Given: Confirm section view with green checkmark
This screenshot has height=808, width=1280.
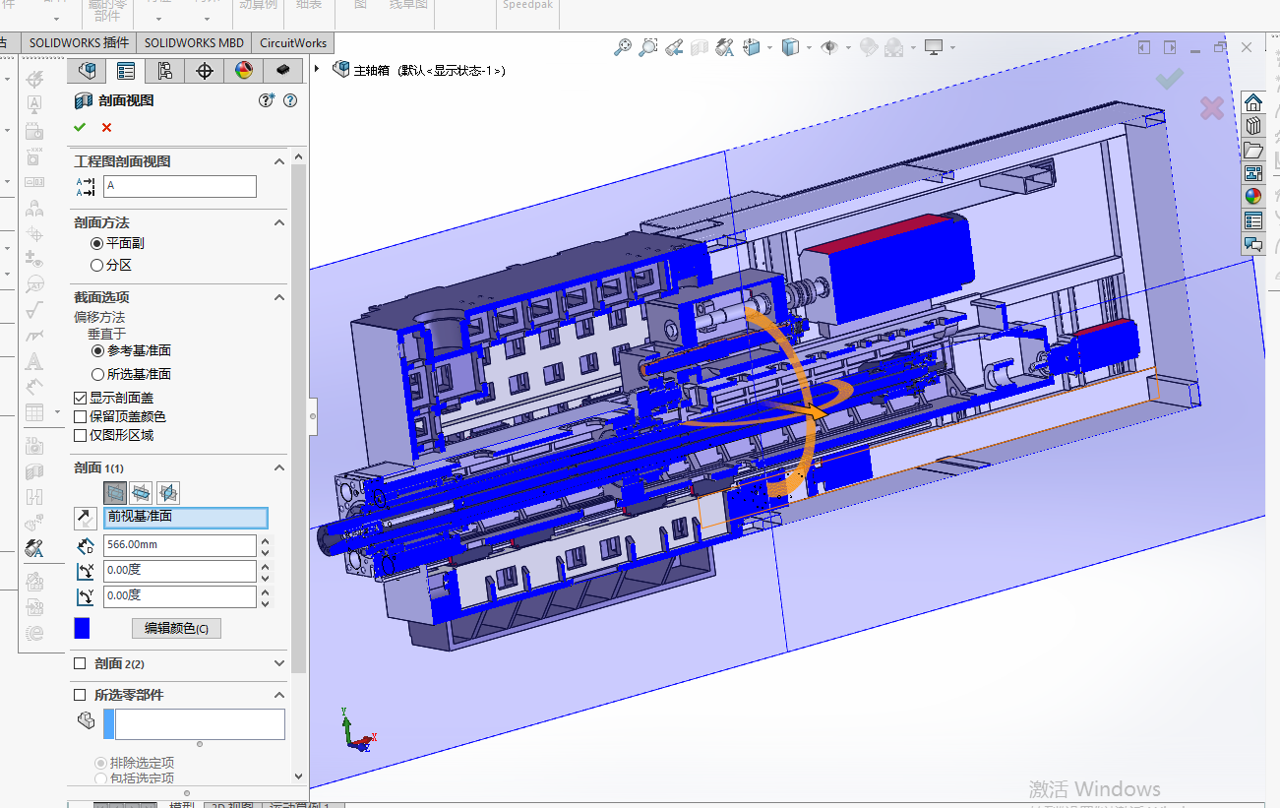Looking at the screenshot, I should click(x=80, y=127).
